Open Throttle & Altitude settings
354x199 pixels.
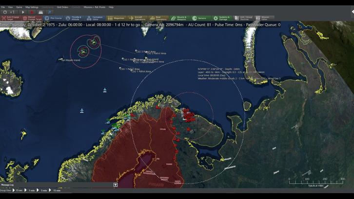(74, 18)
